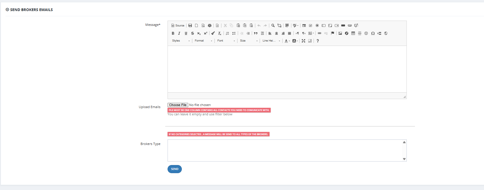The image size is (484, 190).
Task: Open the text color picker
Action: (x=287, y=41)
